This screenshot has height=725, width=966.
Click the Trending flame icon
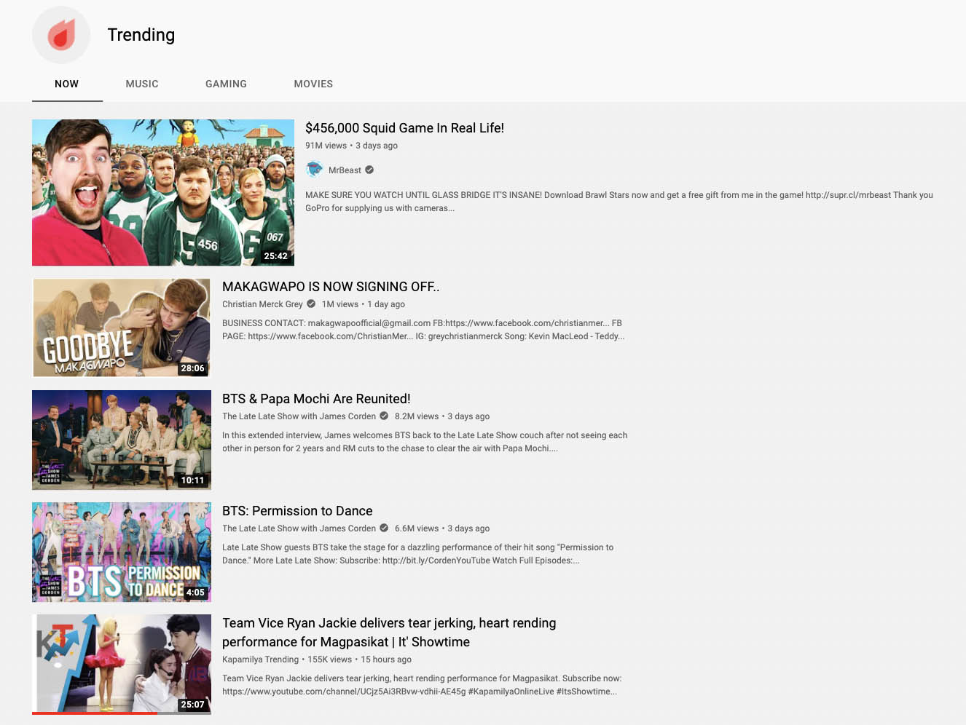click(61, 35)
